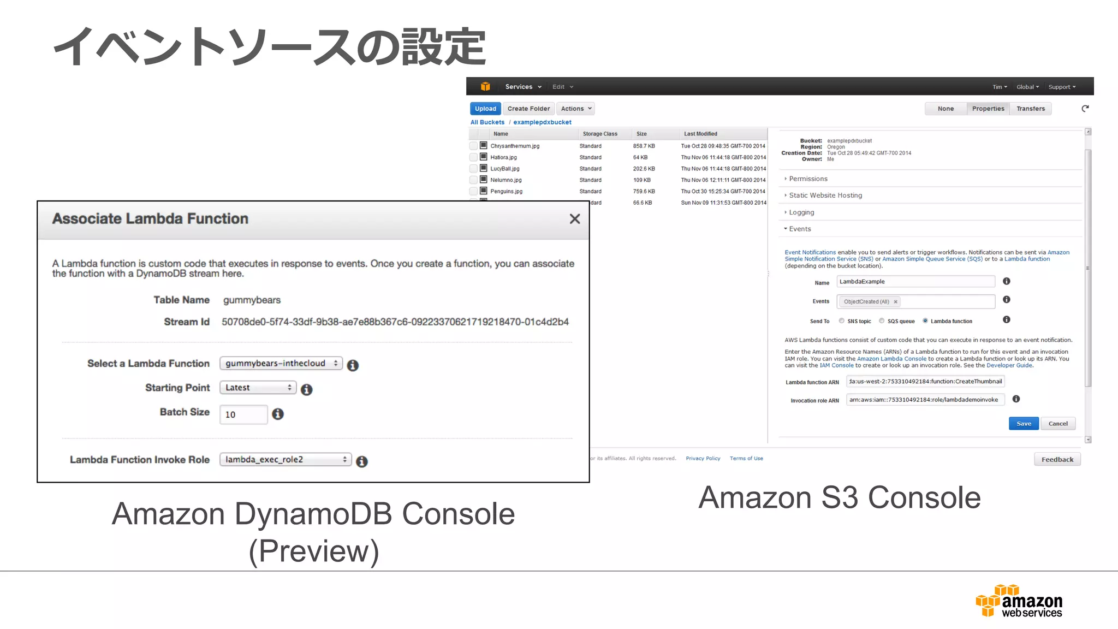Screen dimensions: 1118x629
Task: Select the checkbox for LucyBall.jpg
Action: [473, 169]
